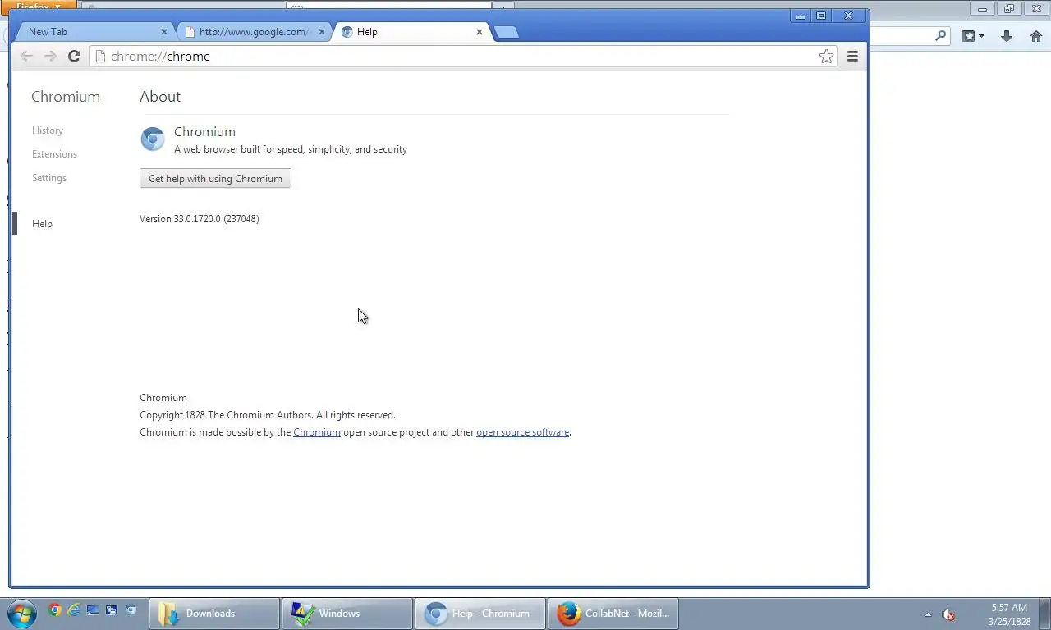Open Extensions in the sidebar
The width and height of the screenshot is (1051, 630).
pos(54,154)
